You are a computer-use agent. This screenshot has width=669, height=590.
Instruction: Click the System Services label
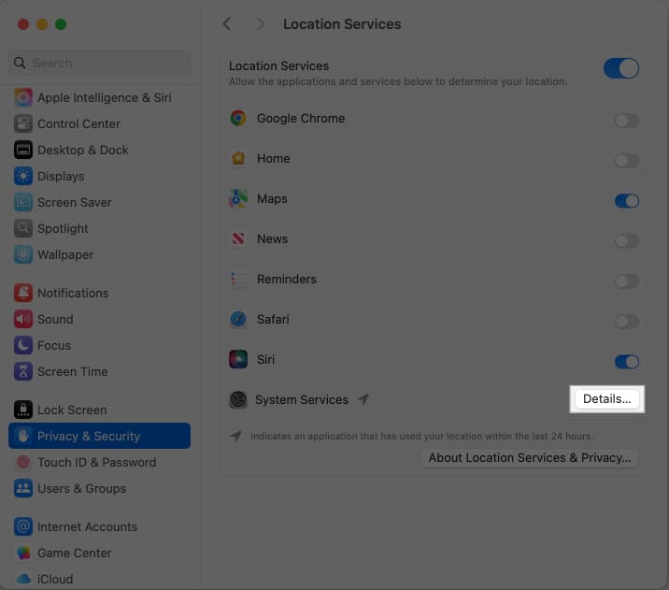point(302,399)
